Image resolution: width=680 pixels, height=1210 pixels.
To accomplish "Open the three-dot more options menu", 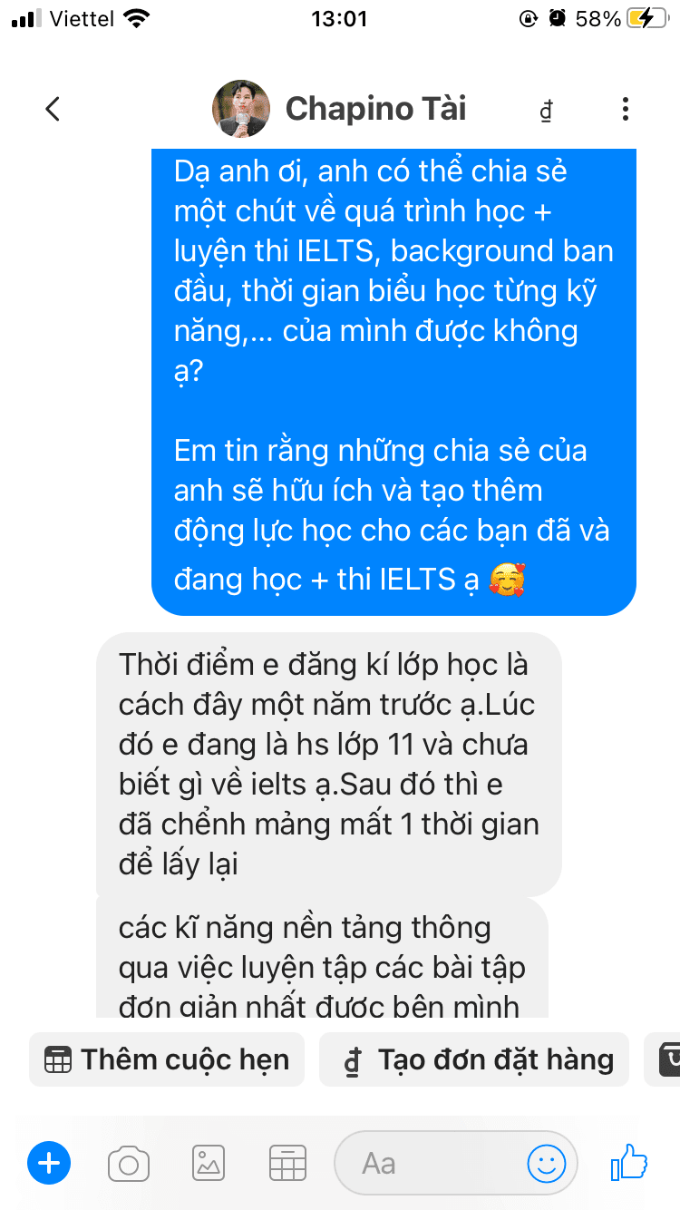I will point(625,110).
